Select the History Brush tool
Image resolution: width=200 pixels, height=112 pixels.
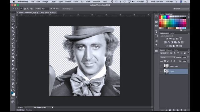point(13,50)
